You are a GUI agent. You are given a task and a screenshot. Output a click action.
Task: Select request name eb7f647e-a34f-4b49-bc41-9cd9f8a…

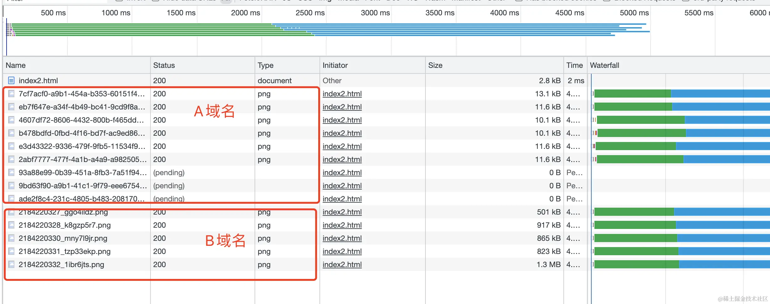tap(82, 107)
